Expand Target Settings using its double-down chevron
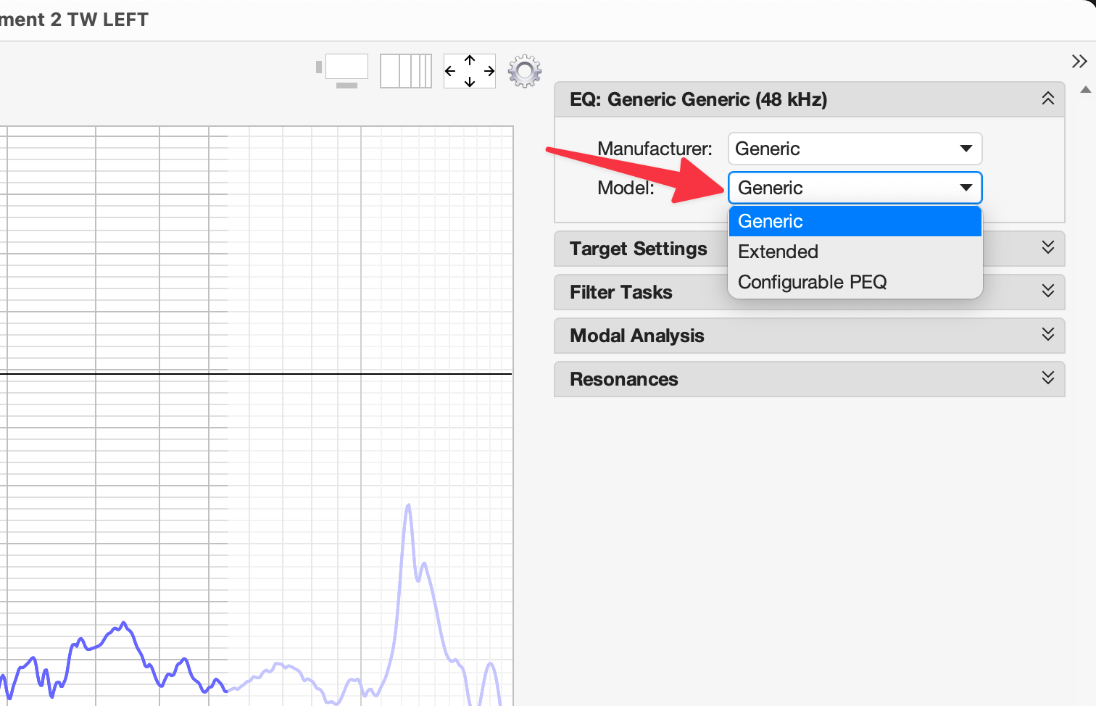1096x706 pixels. [1047, 248]
